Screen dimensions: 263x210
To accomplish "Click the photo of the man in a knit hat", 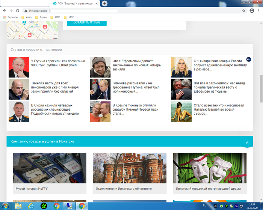I will (100, 67).
